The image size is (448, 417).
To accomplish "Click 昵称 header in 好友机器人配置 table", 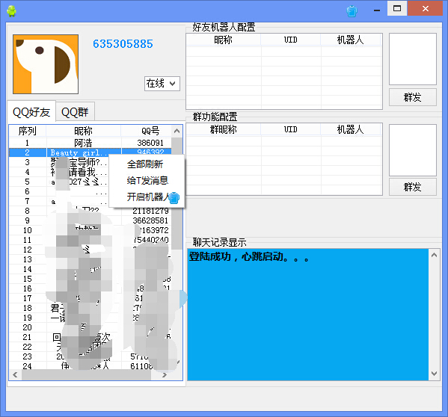I will click(224, 40).
